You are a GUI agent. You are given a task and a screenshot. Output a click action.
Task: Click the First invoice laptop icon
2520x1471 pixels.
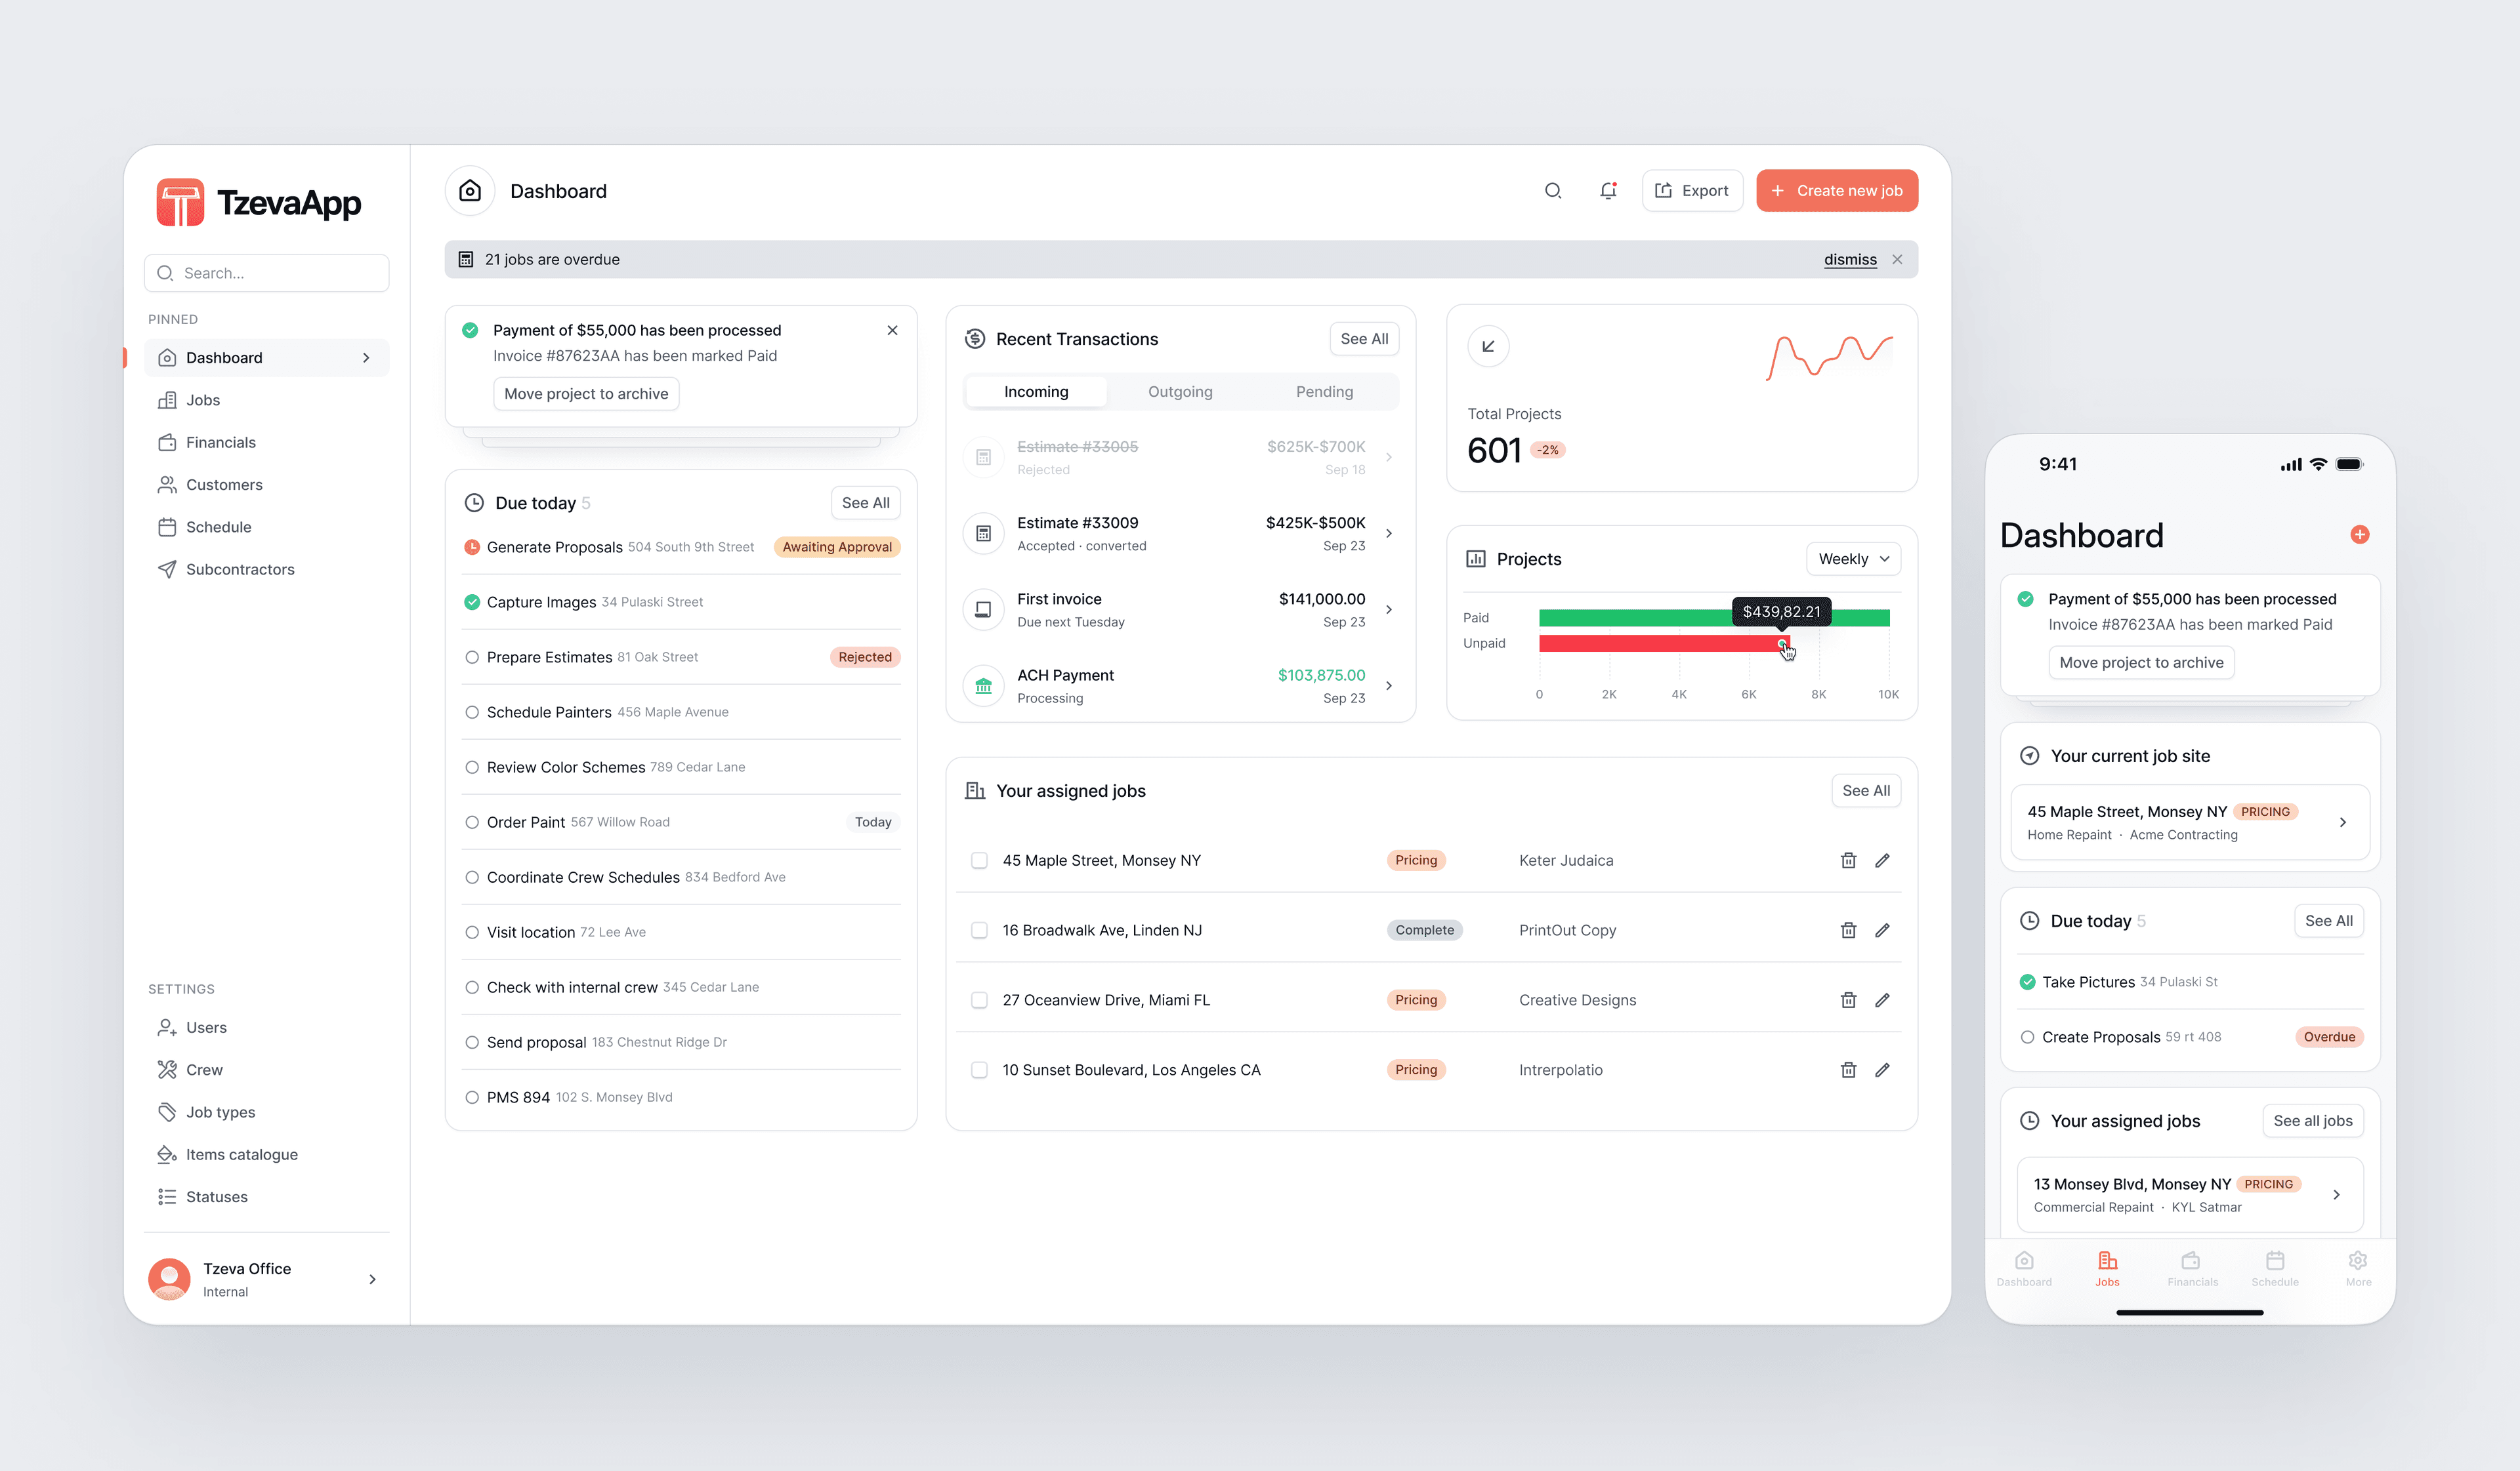point(983,610)
